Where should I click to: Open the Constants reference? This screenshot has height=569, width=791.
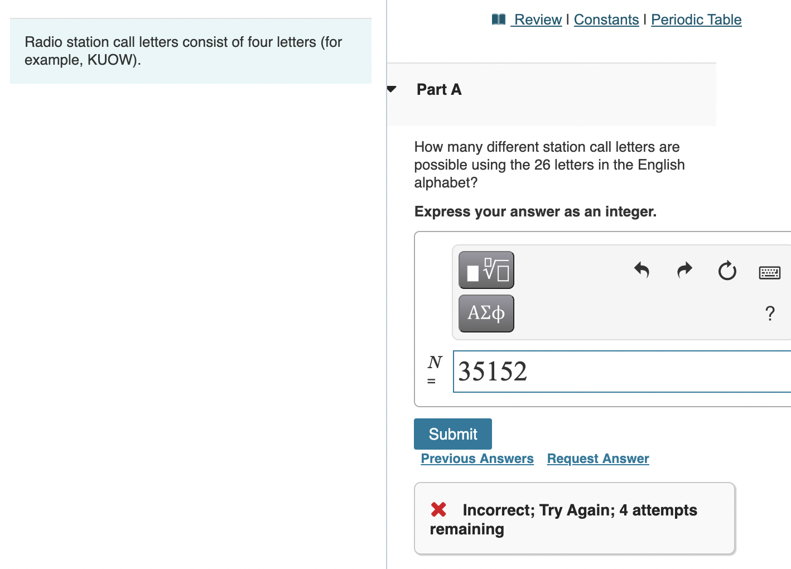pos(606,19)
